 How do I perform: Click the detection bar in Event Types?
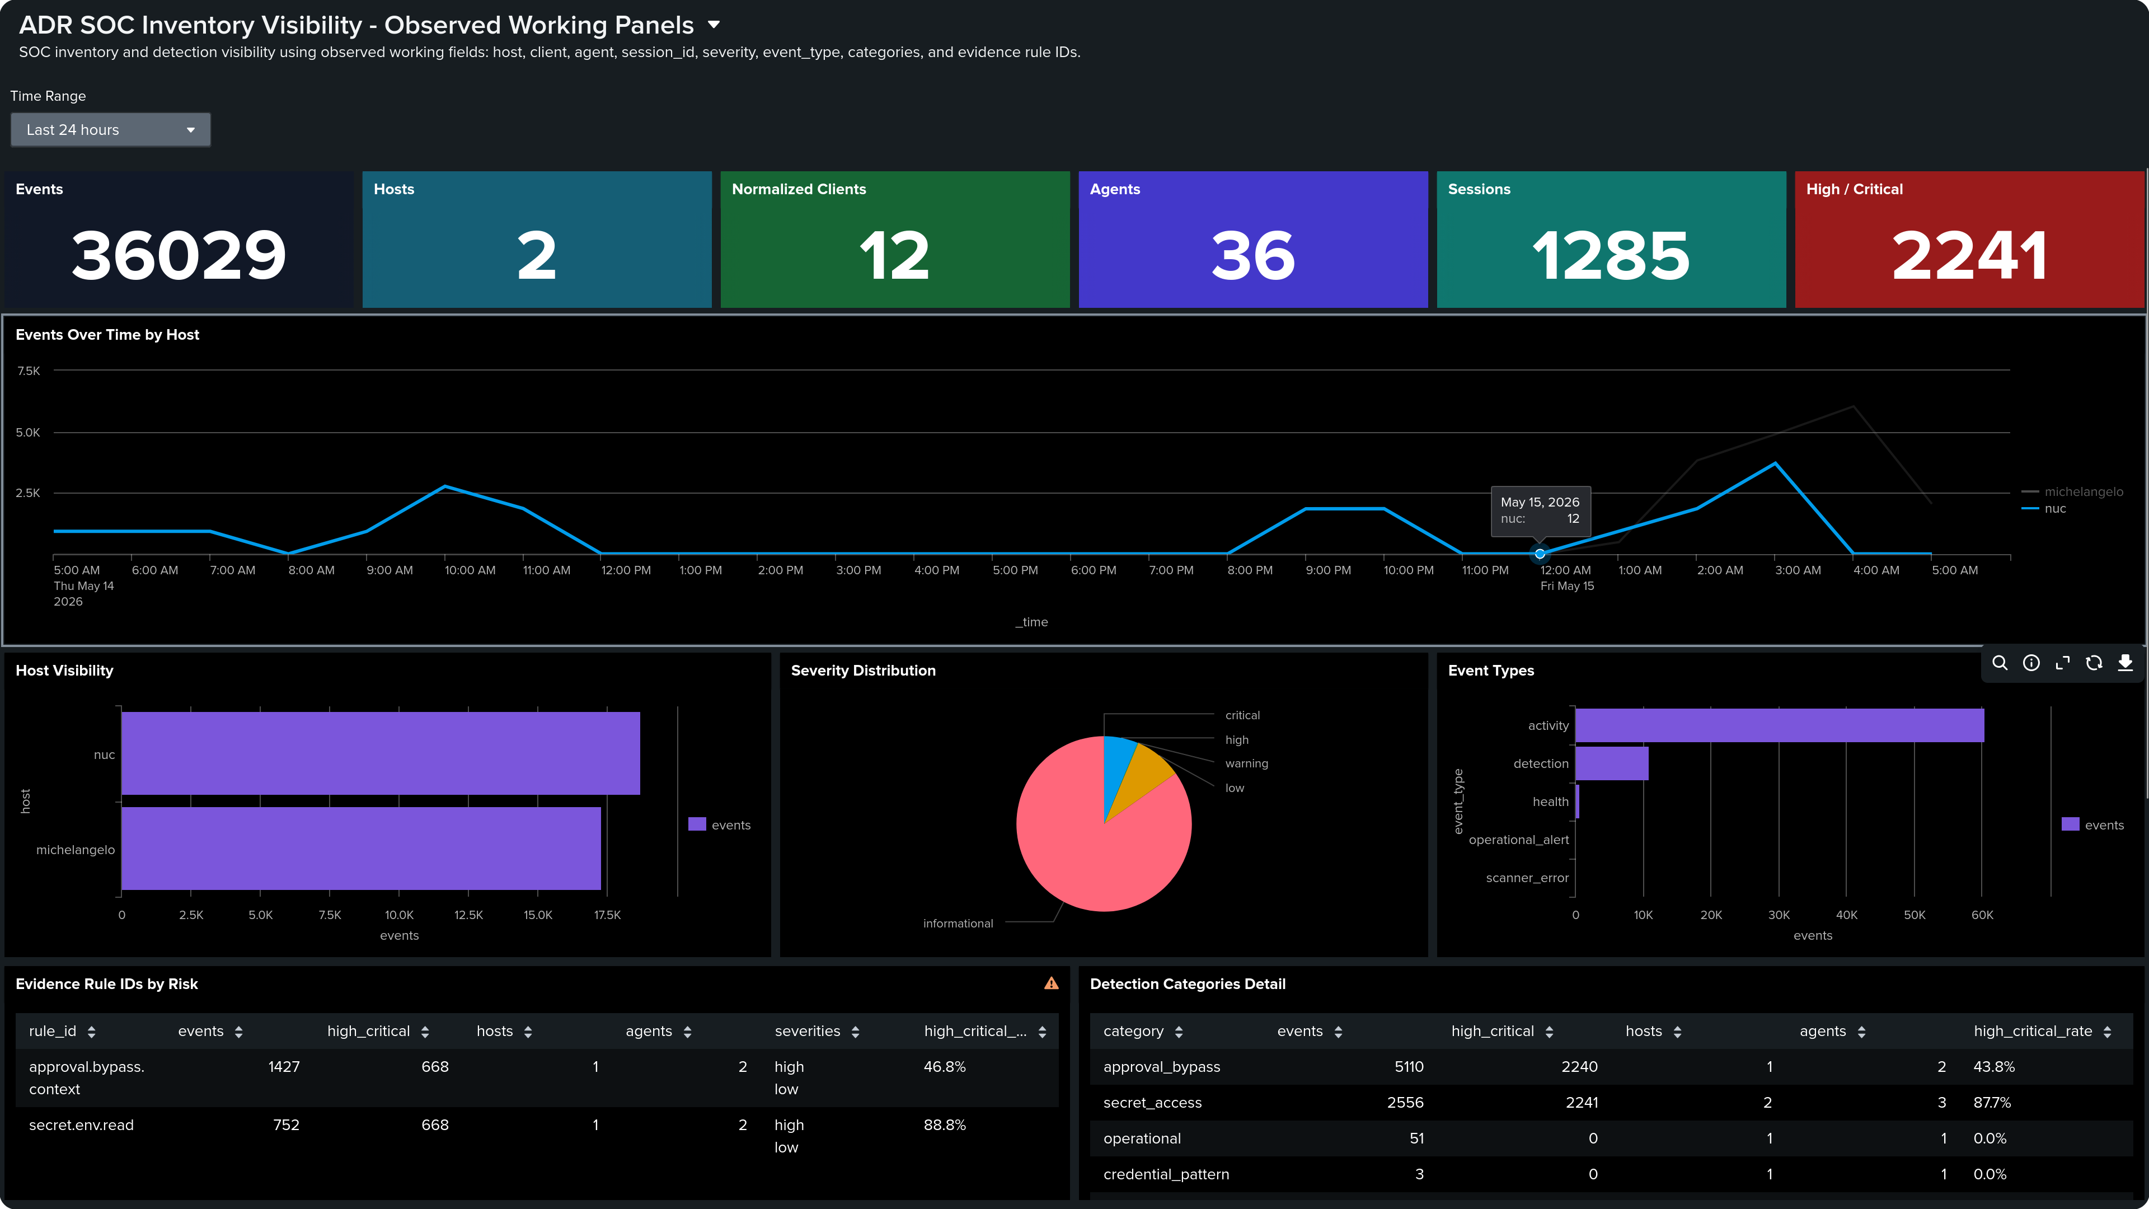1612,763
